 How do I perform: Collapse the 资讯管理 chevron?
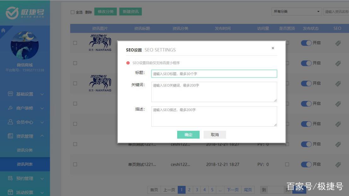(x=42, y=136)
